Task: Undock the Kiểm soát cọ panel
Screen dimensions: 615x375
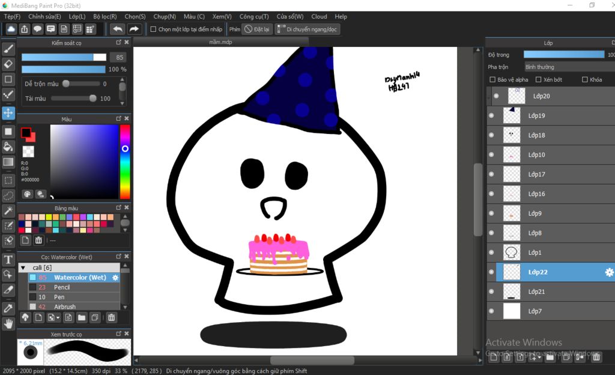Action: (x=118, y=42)
